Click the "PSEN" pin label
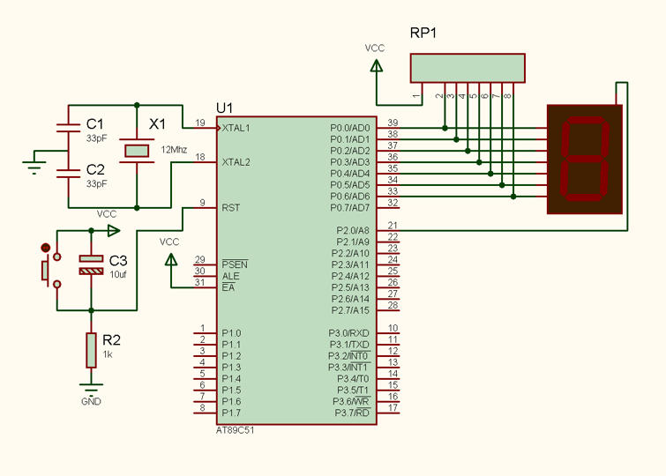 point(235,264)
